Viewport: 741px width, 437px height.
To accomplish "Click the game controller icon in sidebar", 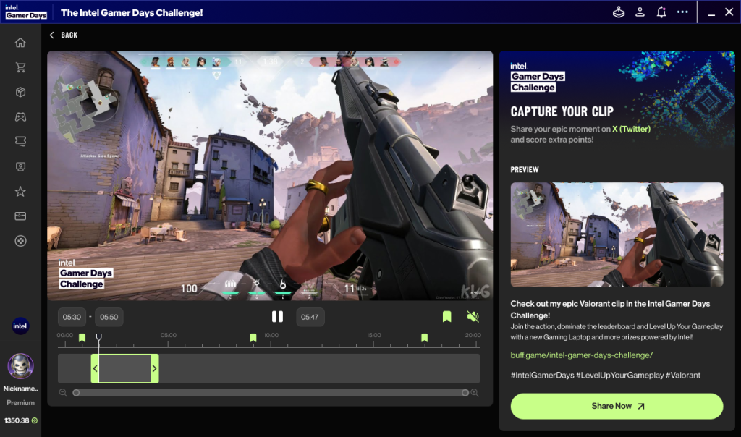I will (20, 116).
